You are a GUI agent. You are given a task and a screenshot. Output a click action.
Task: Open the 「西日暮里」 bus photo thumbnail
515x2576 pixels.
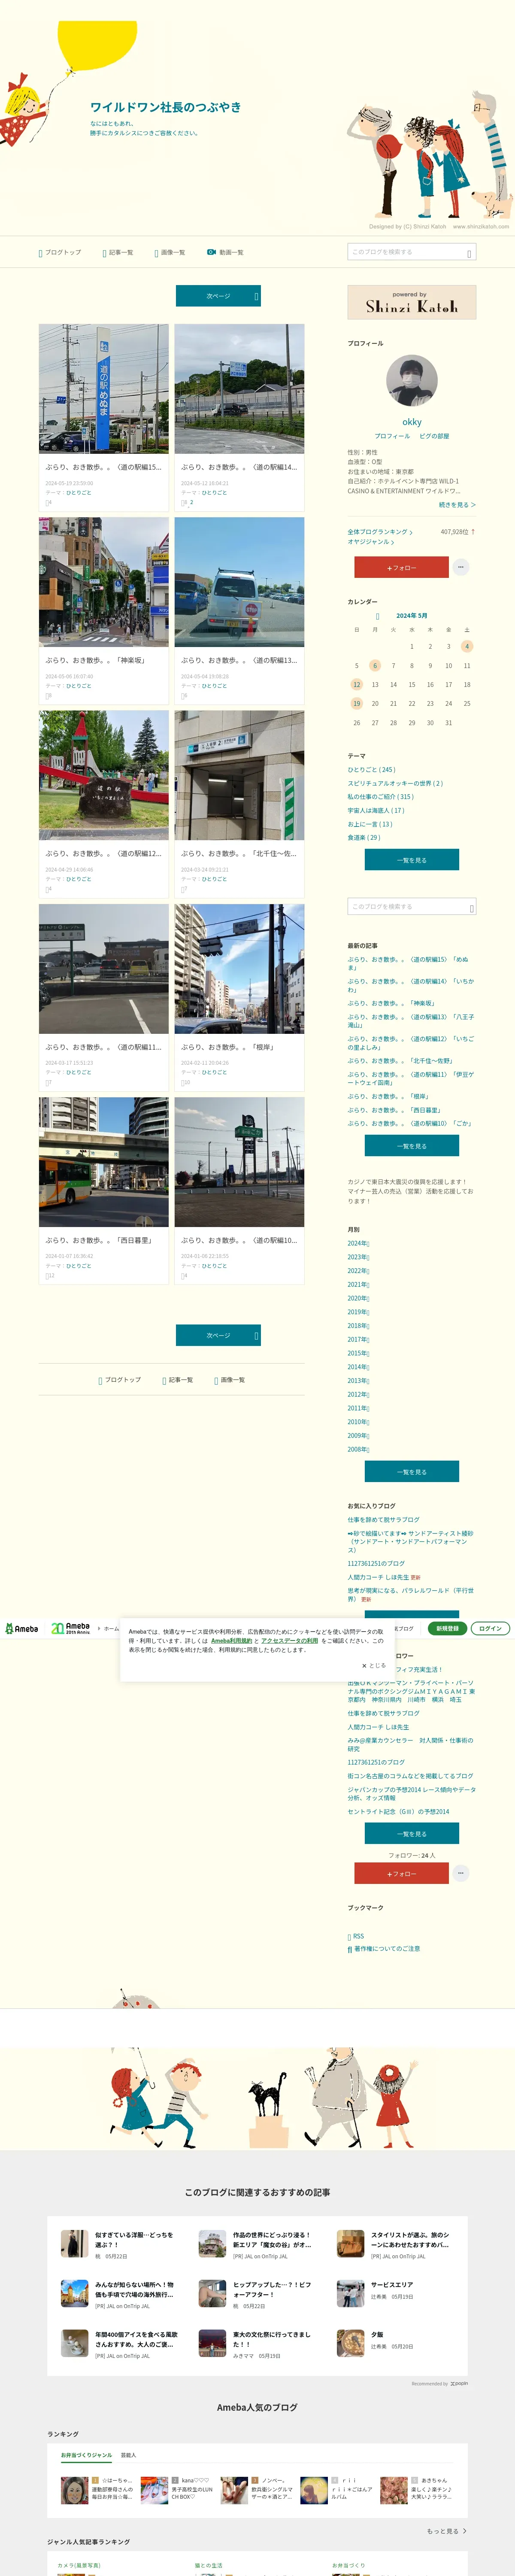tap(104, 1162)
